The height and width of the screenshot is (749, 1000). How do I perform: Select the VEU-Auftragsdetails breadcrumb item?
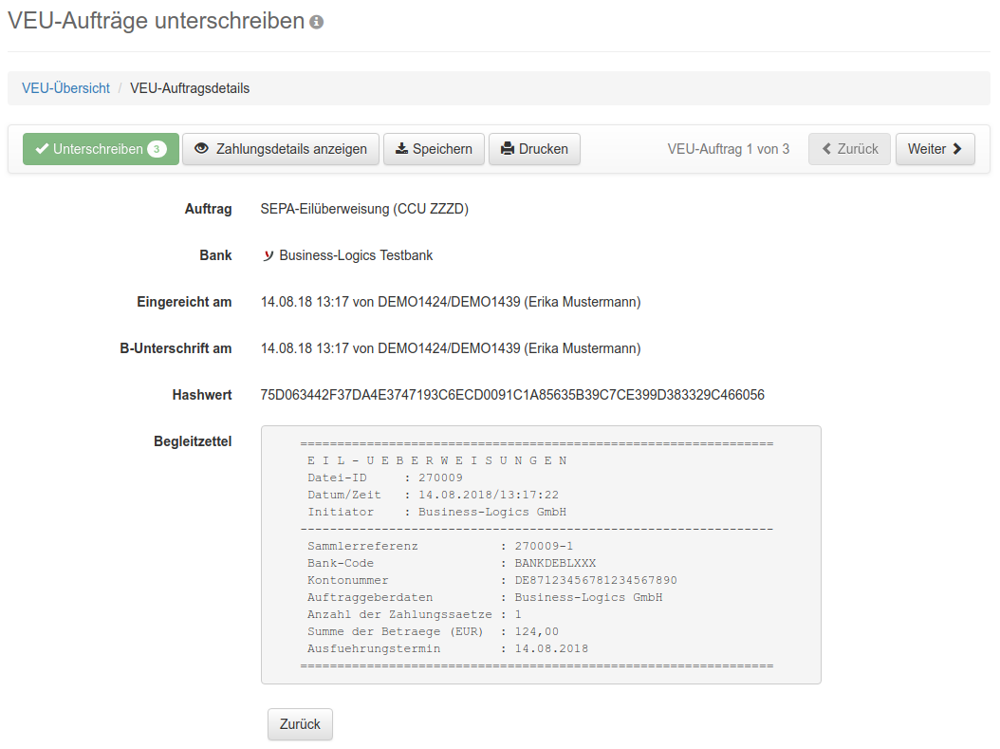point(190,88)
